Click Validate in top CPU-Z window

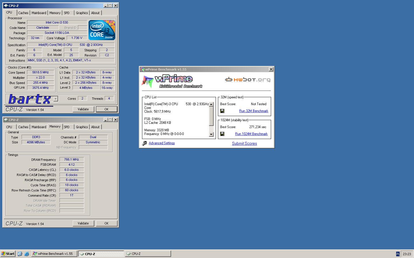click(83, 109)
